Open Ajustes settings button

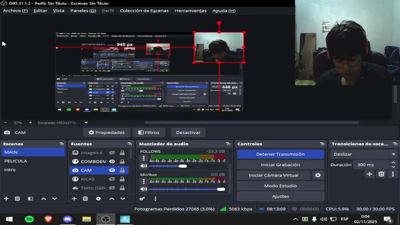coord(280,197)
